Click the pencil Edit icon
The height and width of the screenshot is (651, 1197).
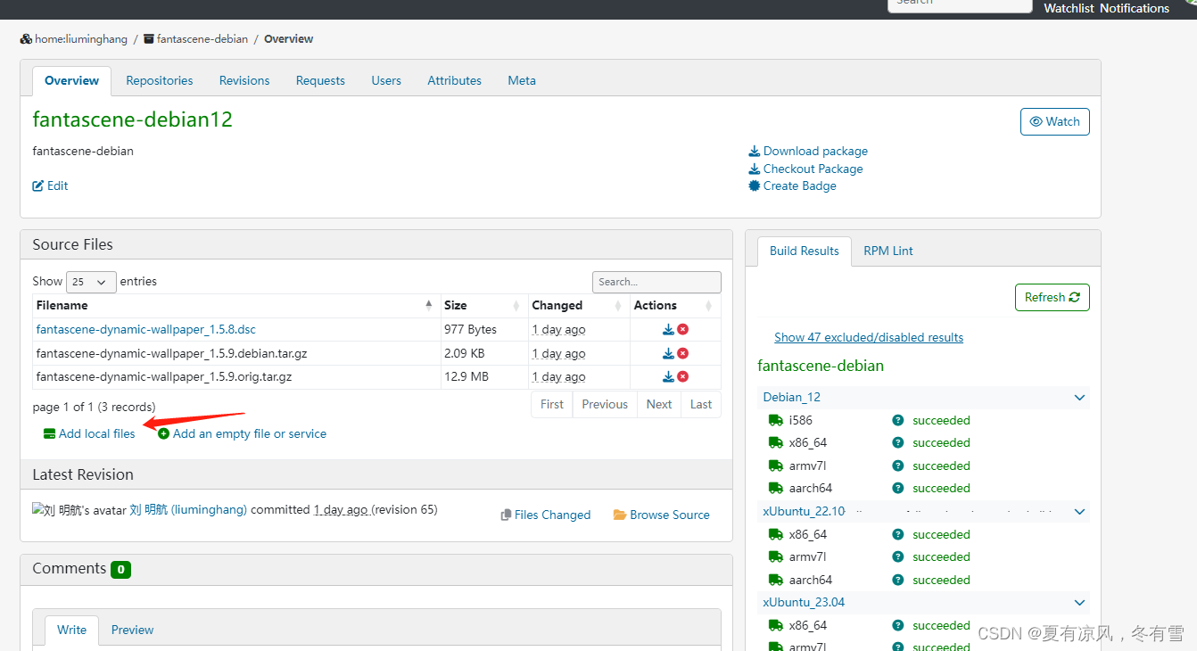coord(38,185)
